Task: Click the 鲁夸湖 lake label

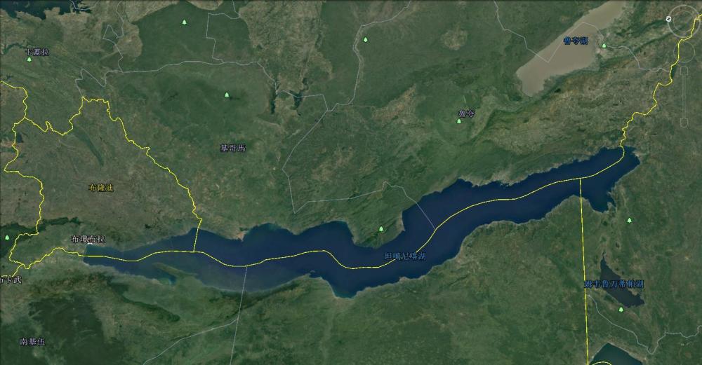Action: [x=576, y=41]
